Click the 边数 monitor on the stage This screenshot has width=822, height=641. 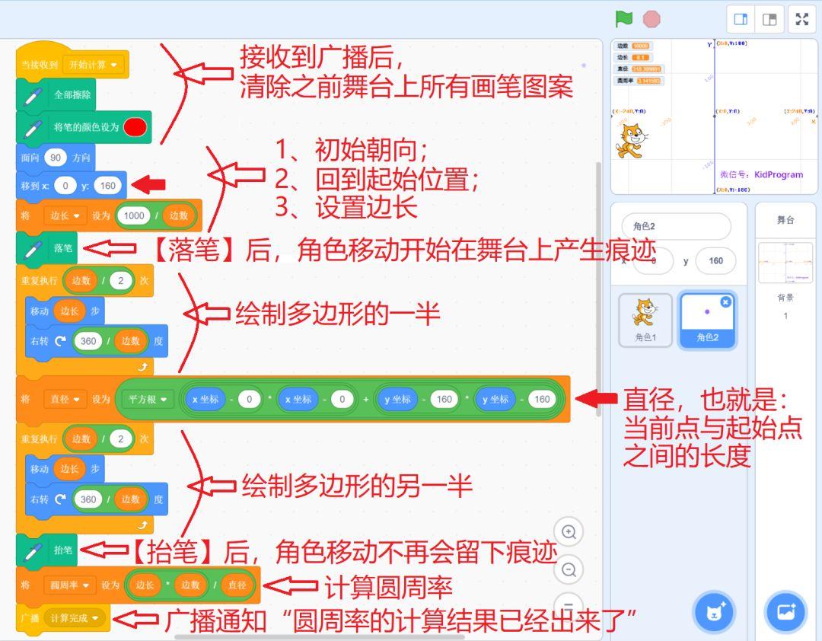click(x=633, y=46)
